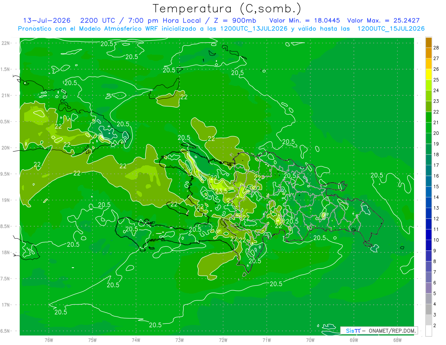This screenshot has width=446, height=345.
Task: Click the colorbar scale label "25"
Action: (436, 80)
